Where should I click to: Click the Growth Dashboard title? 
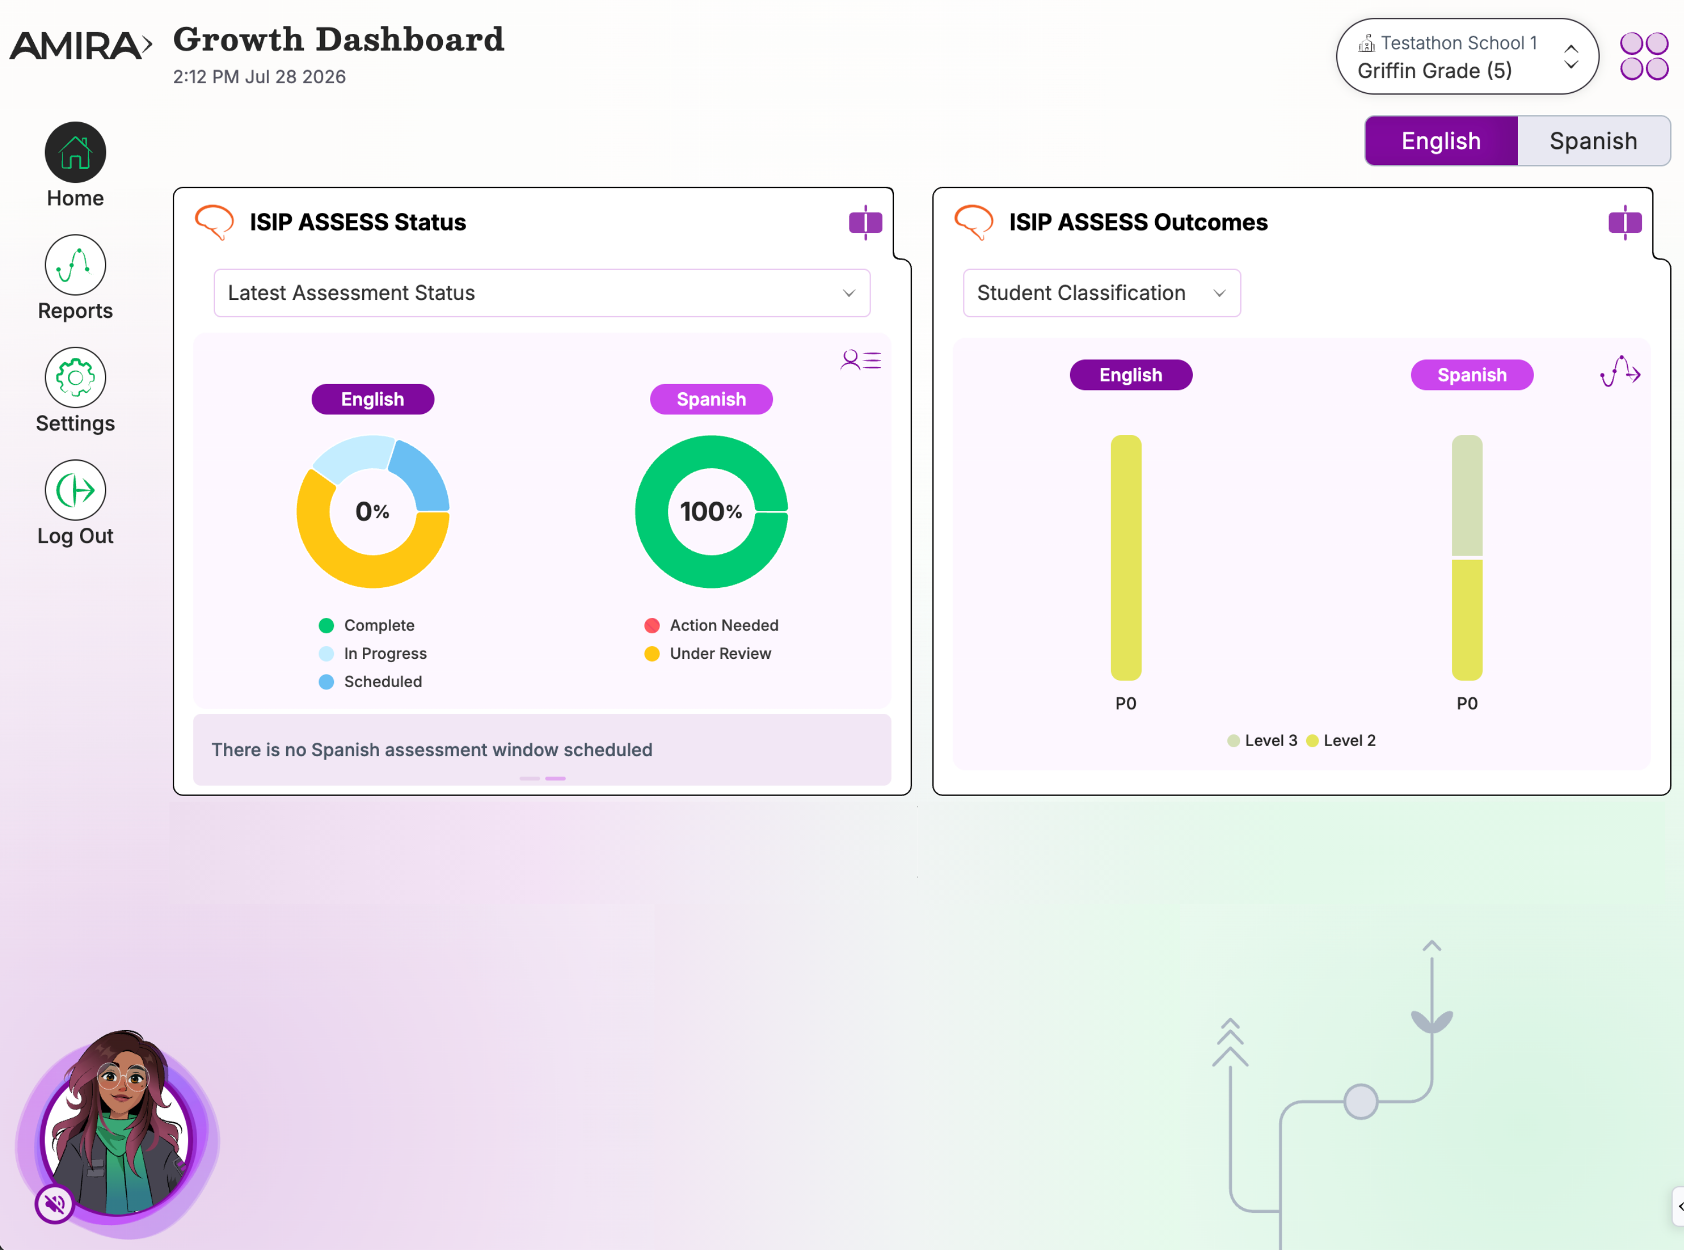pyautogui.click(x=338, y=38)
